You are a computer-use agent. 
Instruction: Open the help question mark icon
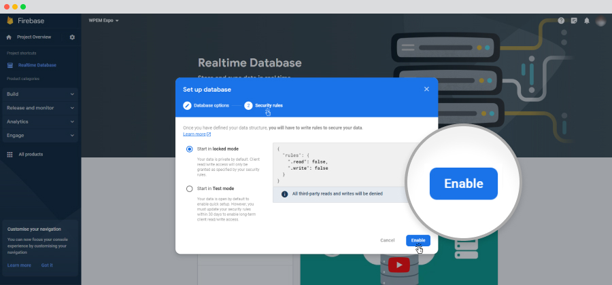pyautogui.click(x=561, y=20)
